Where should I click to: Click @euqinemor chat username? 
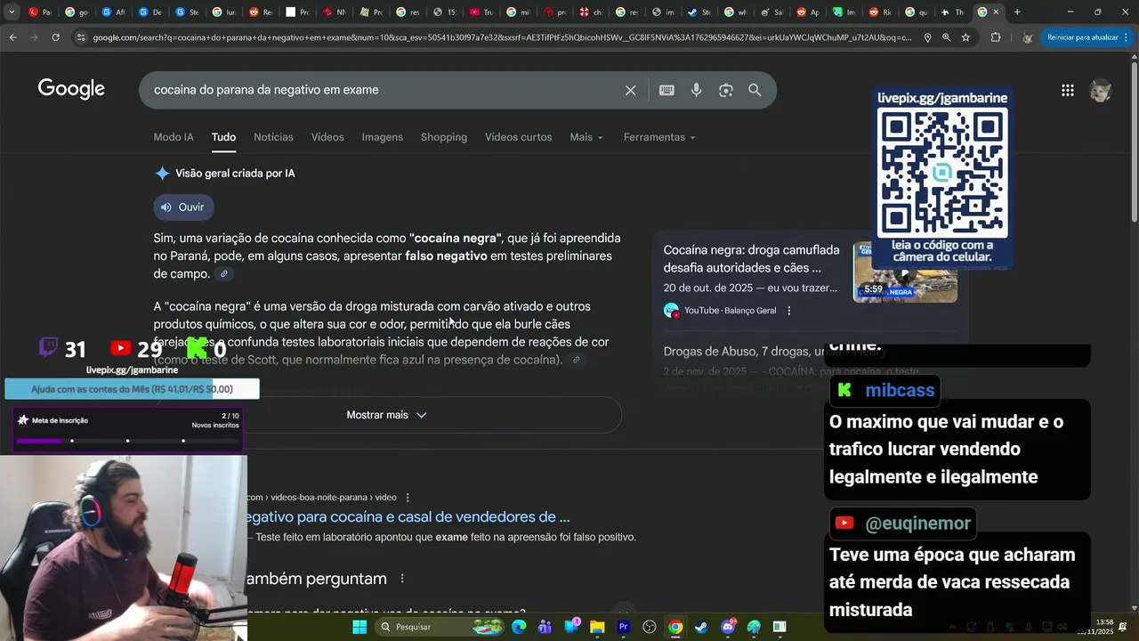pyautogui.click(x=917, y=523)
